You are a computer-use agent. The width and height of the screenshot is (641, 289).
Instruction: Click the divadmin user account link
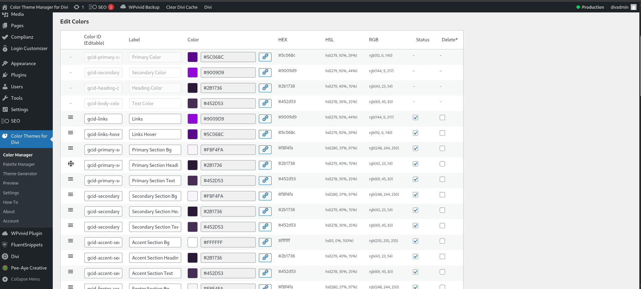[x=623, y=7]
